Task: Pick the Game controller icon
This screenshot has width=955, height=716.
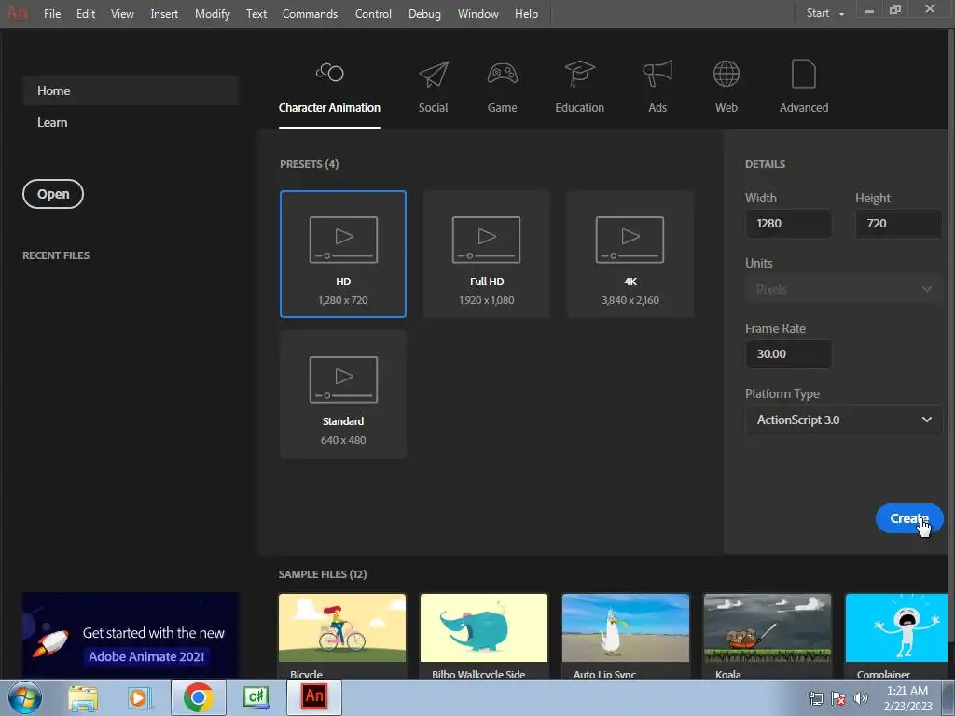Action: pyautogui.click(x=503, y=74)
